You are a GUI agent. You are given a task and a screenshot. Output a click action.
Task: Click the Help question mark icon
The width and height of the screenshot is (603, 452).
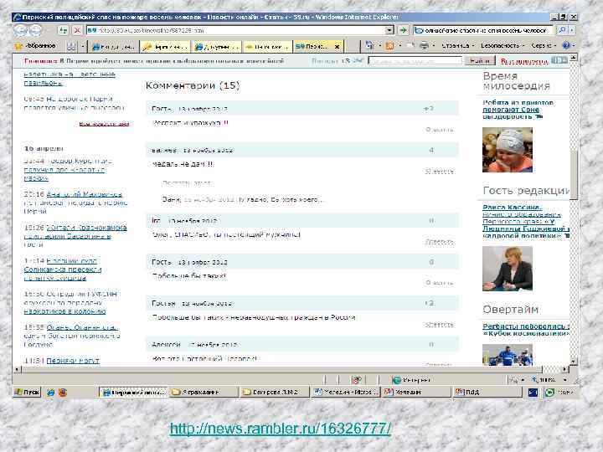(565, 45)
